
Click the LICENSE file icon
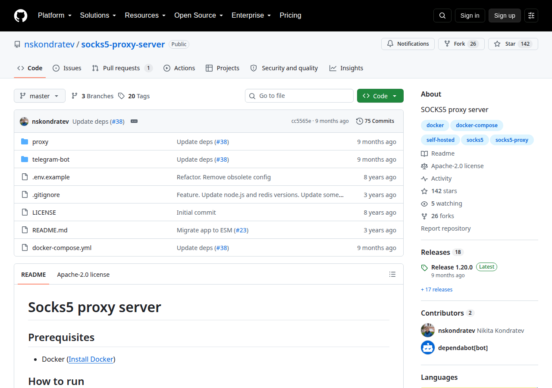[x=25, y=213]
